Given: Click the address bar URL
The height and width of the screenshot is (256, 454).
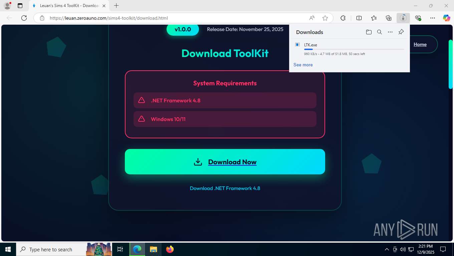Looking at the screenshot, I should click(x=108, y=18).
